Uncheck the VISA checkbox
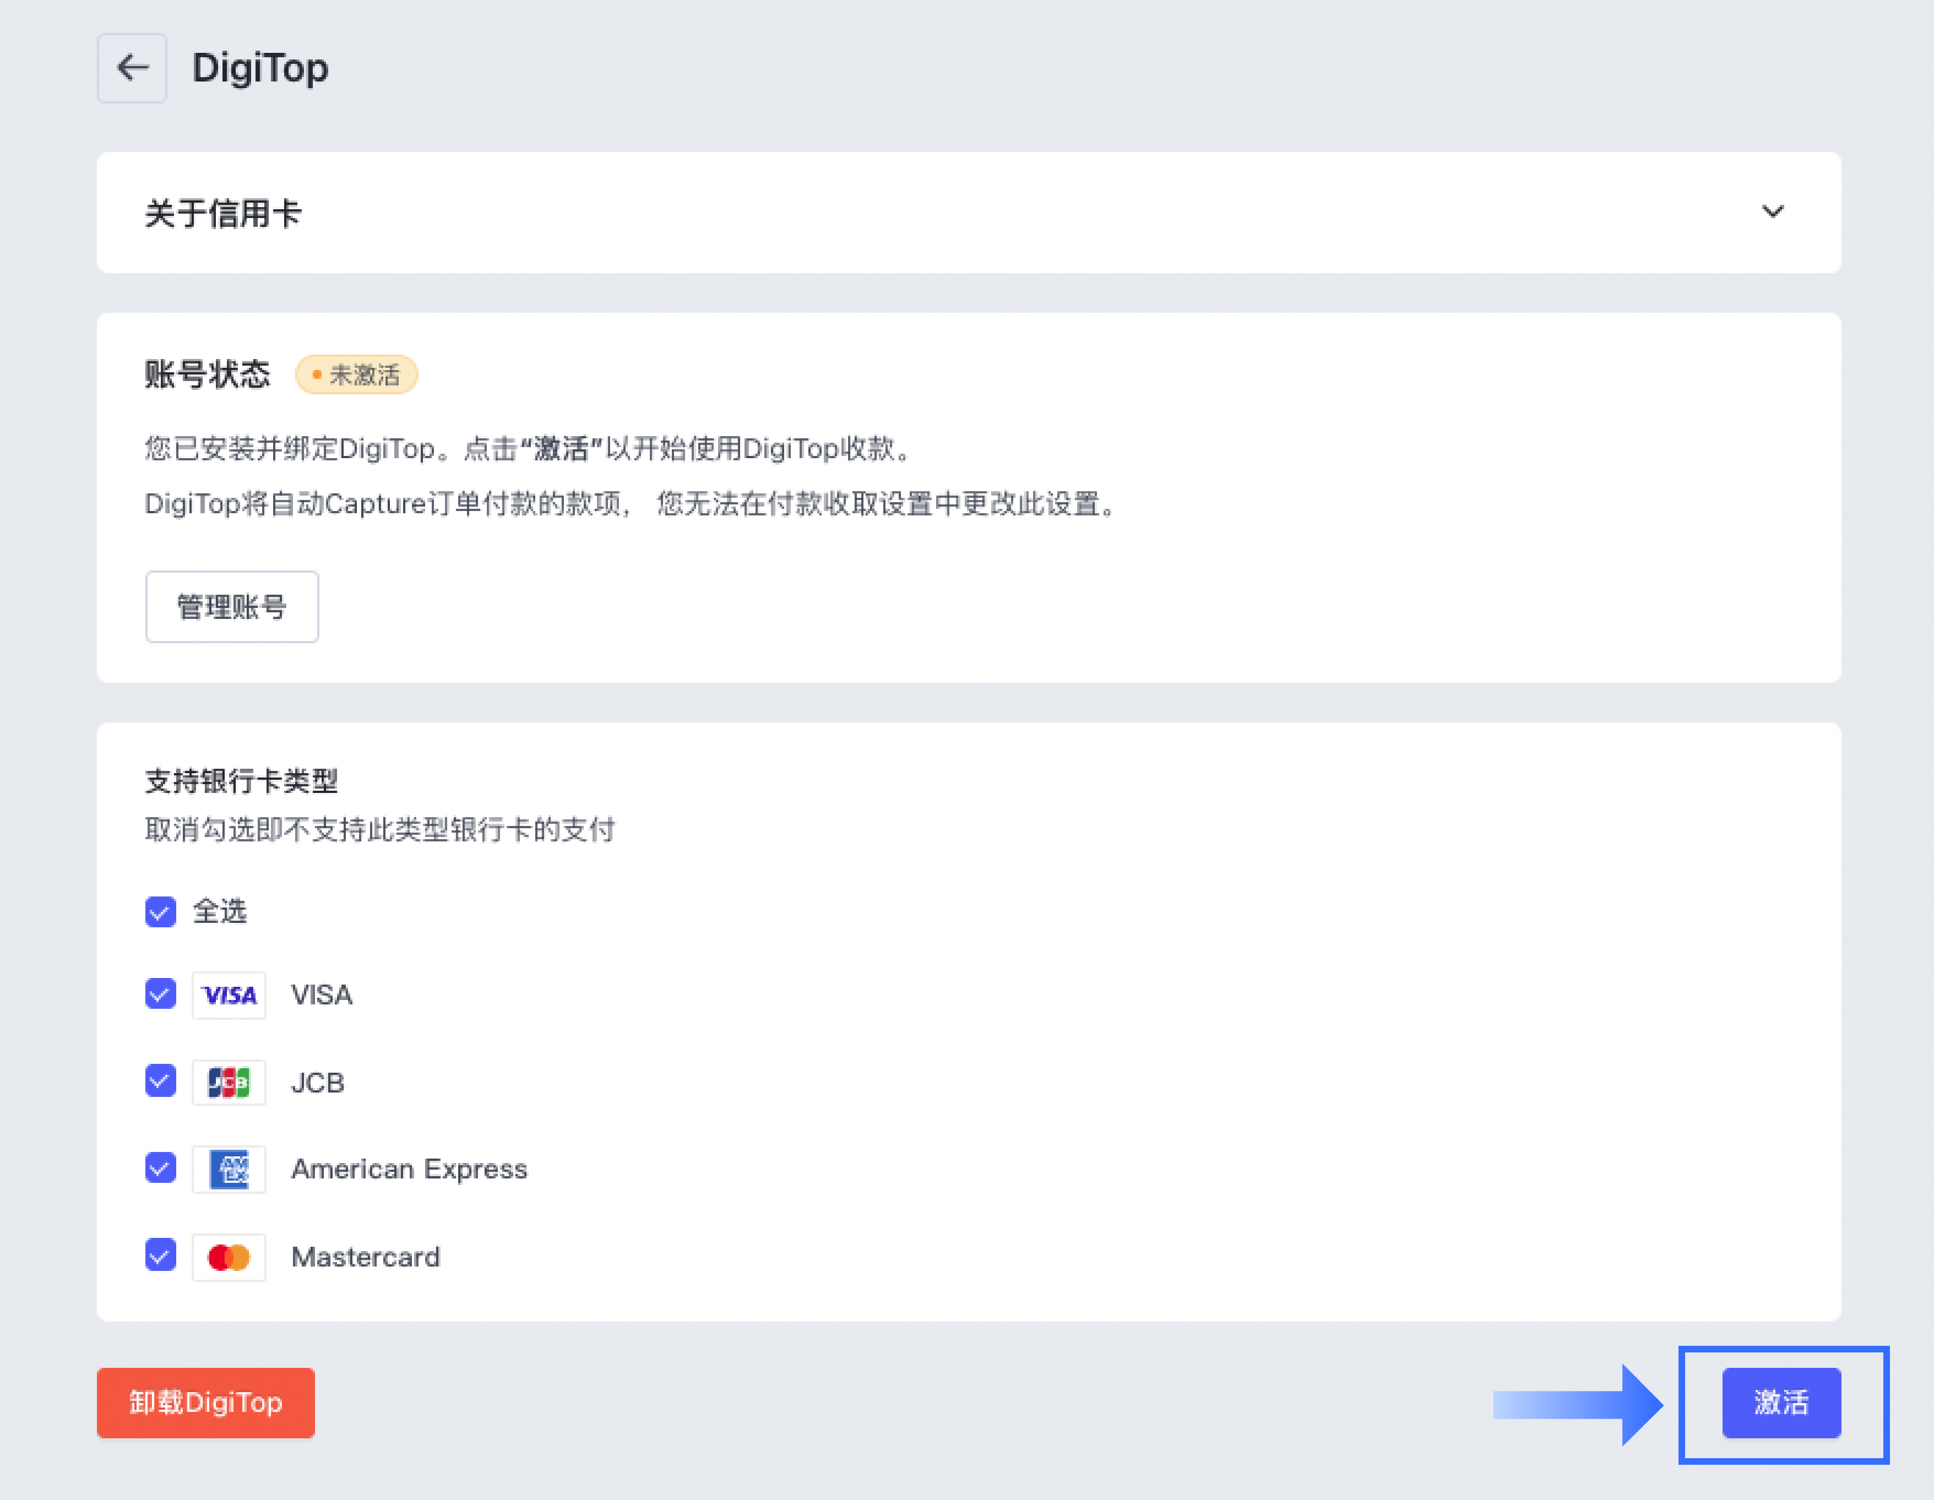Viewport: 1934px width, 1500px height. coord(160,994)
